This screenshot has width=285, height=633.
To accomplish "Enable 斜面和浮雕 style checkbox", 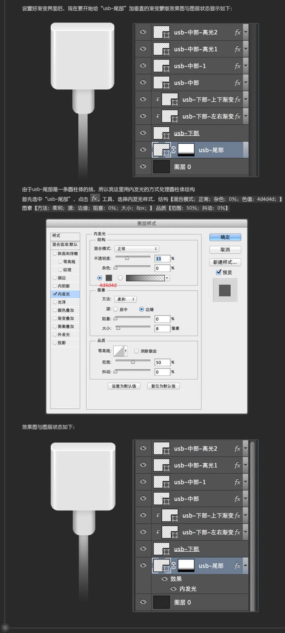I will tap(55, 254).
